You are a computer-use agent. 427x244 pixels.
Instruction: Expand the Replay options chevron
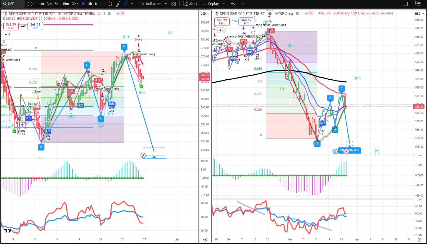[x=224, y=4]
